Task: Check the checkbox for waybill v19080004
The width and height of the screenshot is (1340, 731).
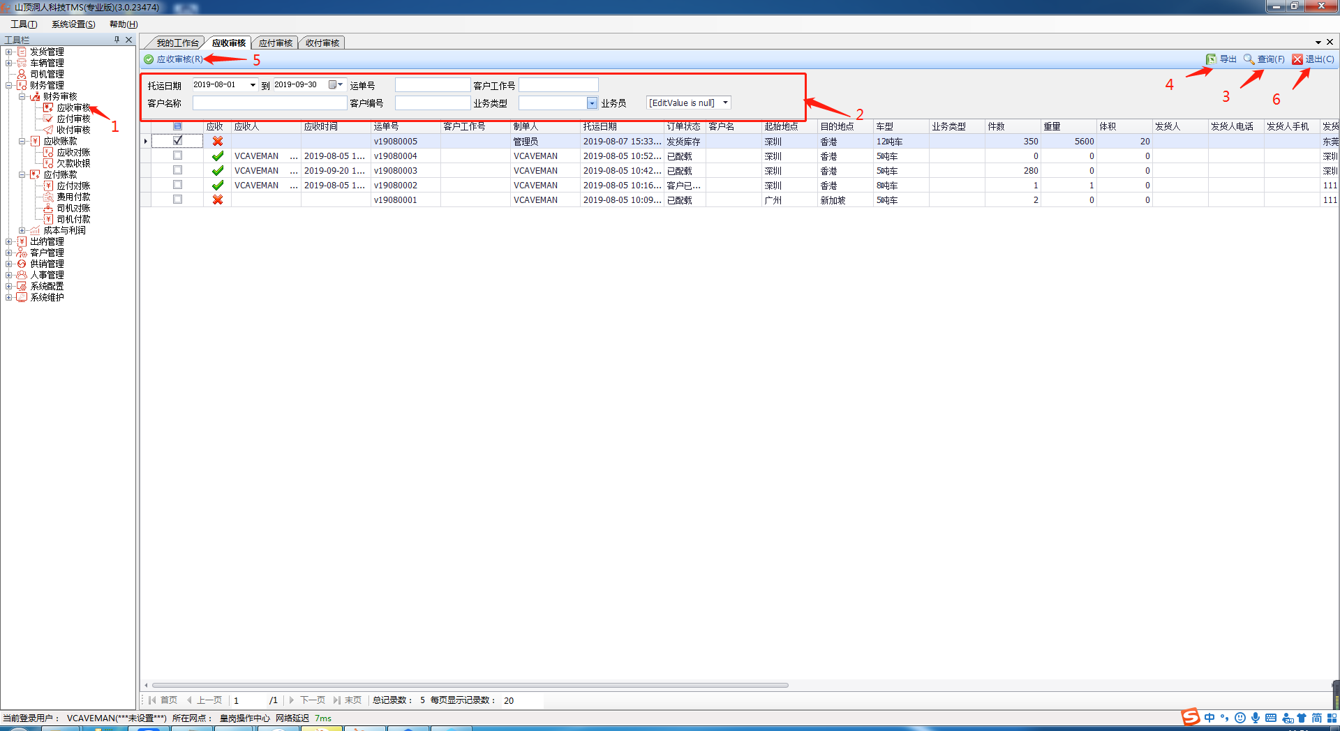Action: coord(177,156)
